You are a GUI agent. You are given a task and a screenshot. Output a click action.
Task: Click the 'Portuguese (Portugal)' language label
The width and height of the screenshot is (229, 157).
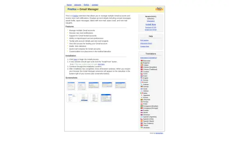pyautogui.click(x=151, y=108)
